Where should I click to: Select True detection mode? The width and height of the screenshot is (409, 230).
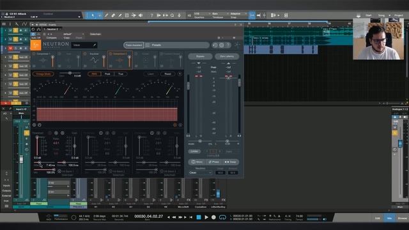pos(121,74)
